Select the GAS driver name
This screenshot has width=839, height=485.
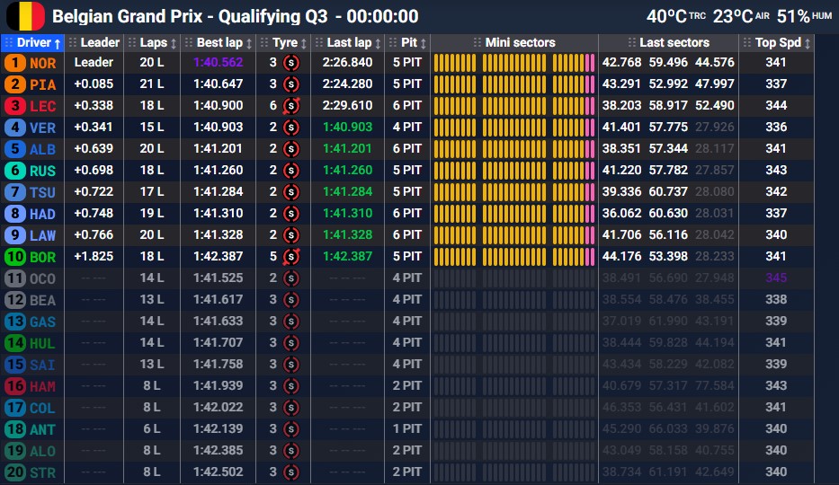42,322
